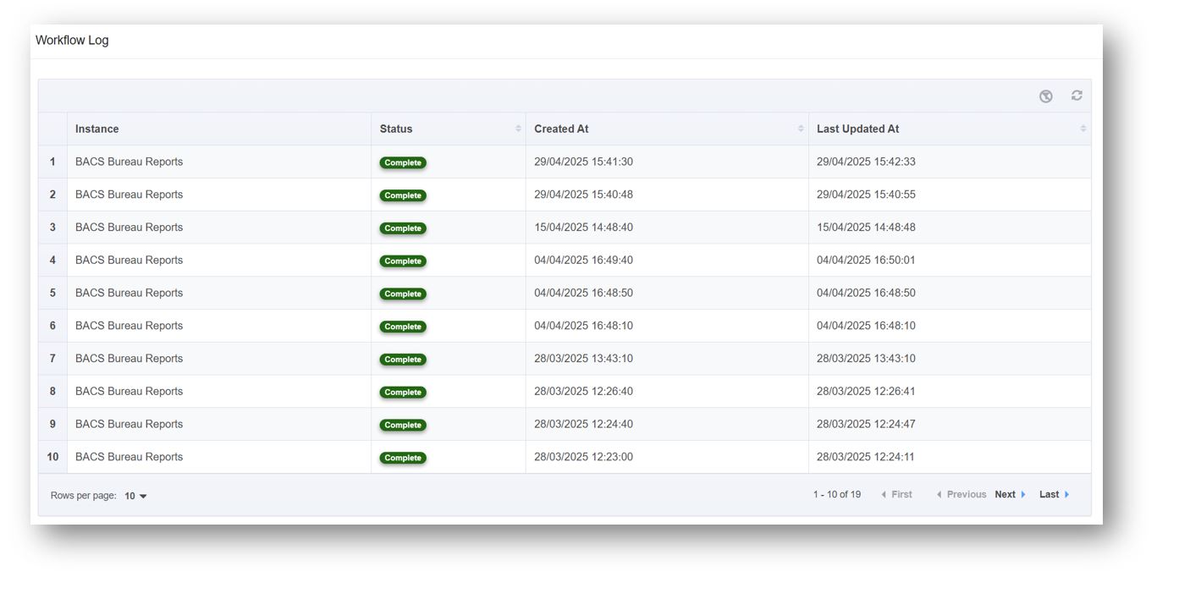This screenshot has width=1179, height=599.
Task: Click Complete badge in row 9
Action: tap(403, 425)
